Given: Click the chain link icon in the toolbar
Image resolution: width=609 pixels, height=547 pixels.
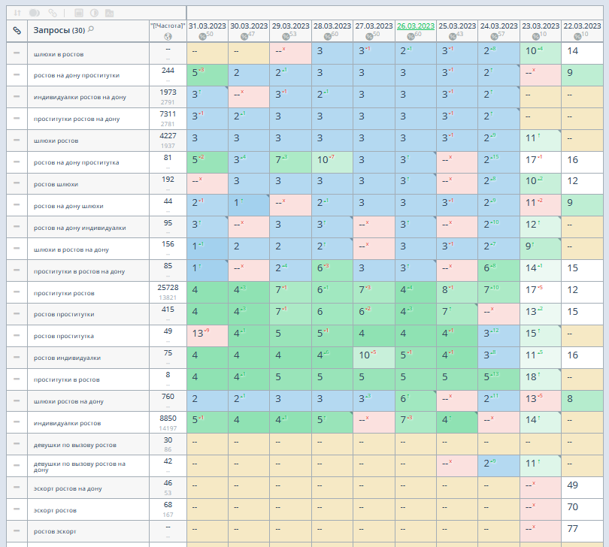Looking at the screenshot, I should [x=53, y=13].
